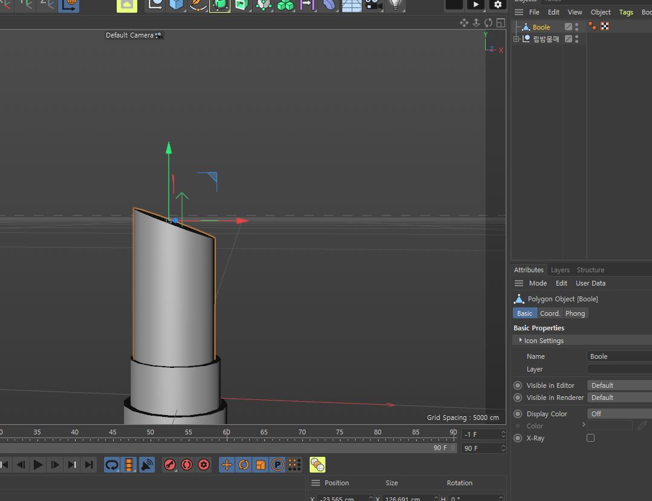Click the Layer input field
This screenshot has height=501, width=652.
coord(619,369)
